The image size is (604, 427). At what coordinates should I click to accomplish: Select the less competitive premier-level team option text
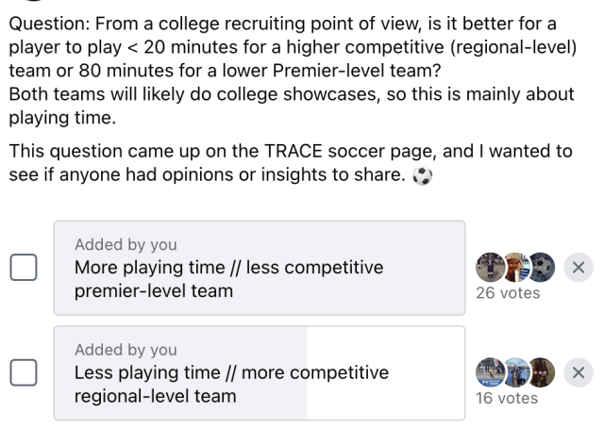coord(228,279)
